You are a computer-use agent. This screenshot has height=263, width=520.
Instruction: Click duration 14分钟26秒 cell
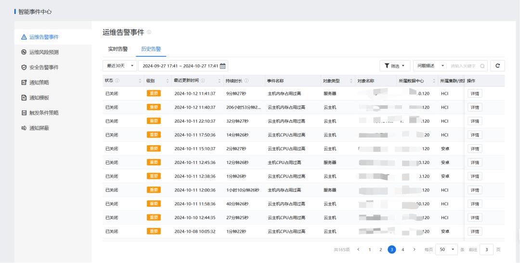click(237, 135)
